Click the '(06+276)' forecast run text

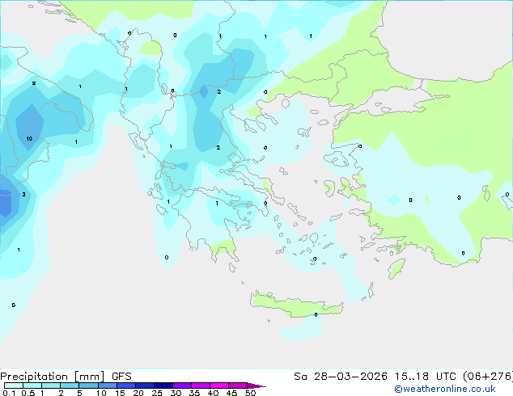pyautogui.click(x=488, y=377)
